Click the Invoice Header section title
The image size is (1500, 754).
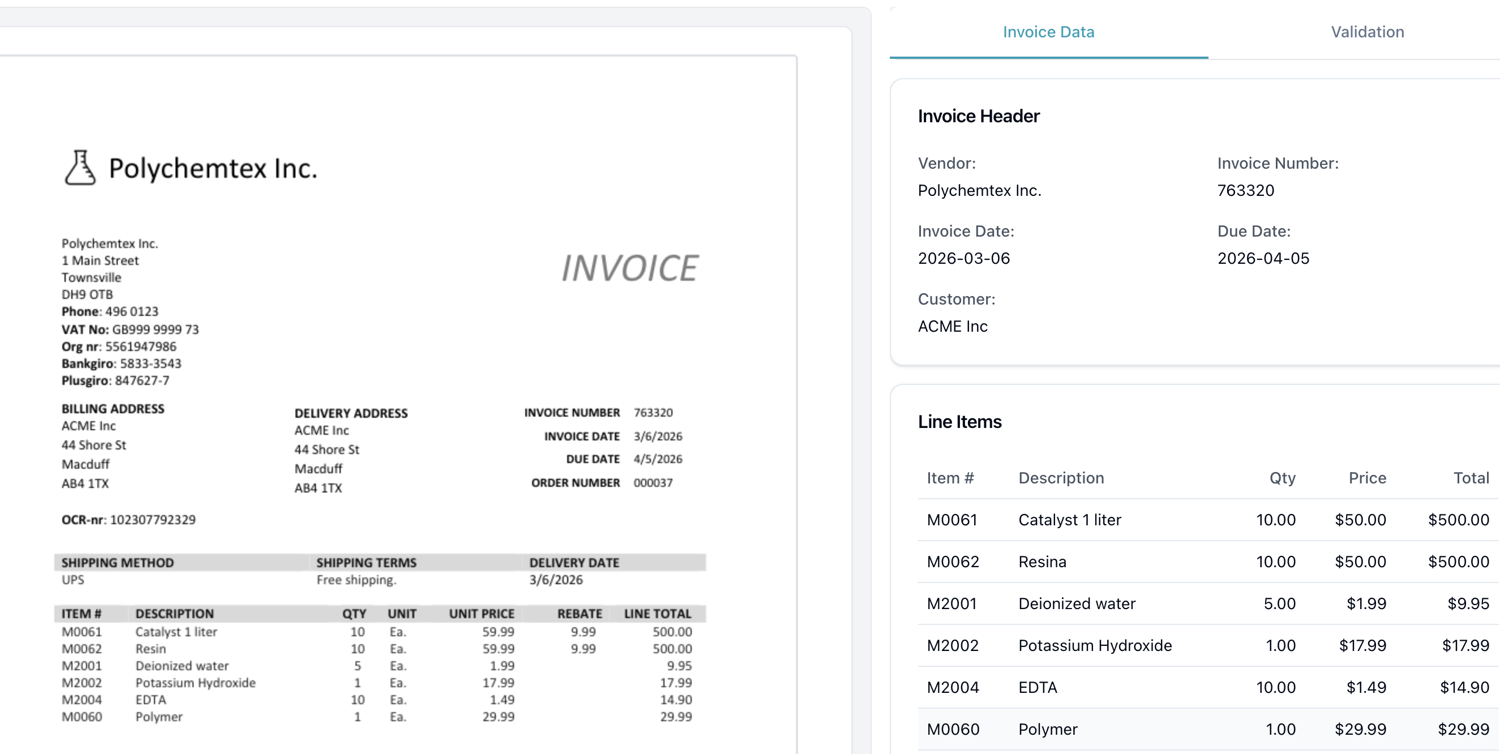click(978, 117)
